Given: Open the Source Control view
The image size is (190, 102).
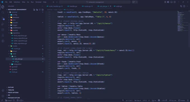Looking at the screenshot, I should click(x=3, y=18).
